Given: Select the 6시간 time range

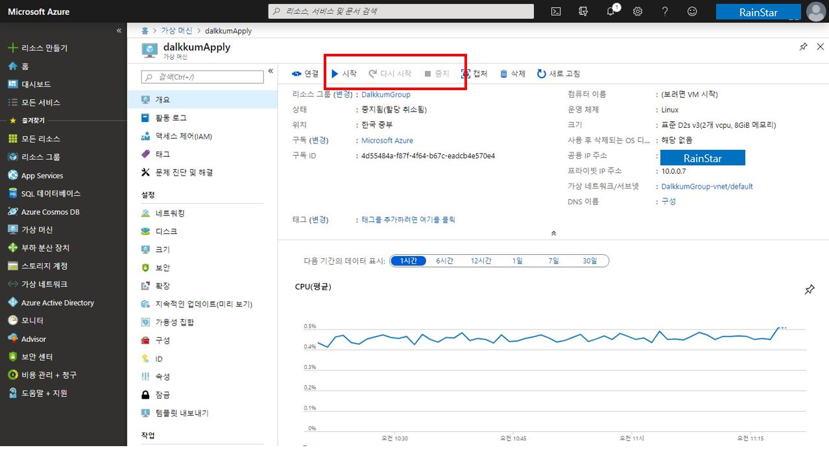Looking at the screenshot, I should pyautogui.click(x=444, y=261).
